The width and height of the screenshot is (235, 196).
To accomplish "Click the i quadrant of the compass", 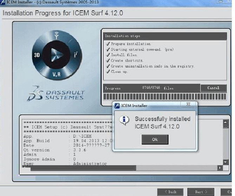I will pyautogui.click(x=76, y=55).
